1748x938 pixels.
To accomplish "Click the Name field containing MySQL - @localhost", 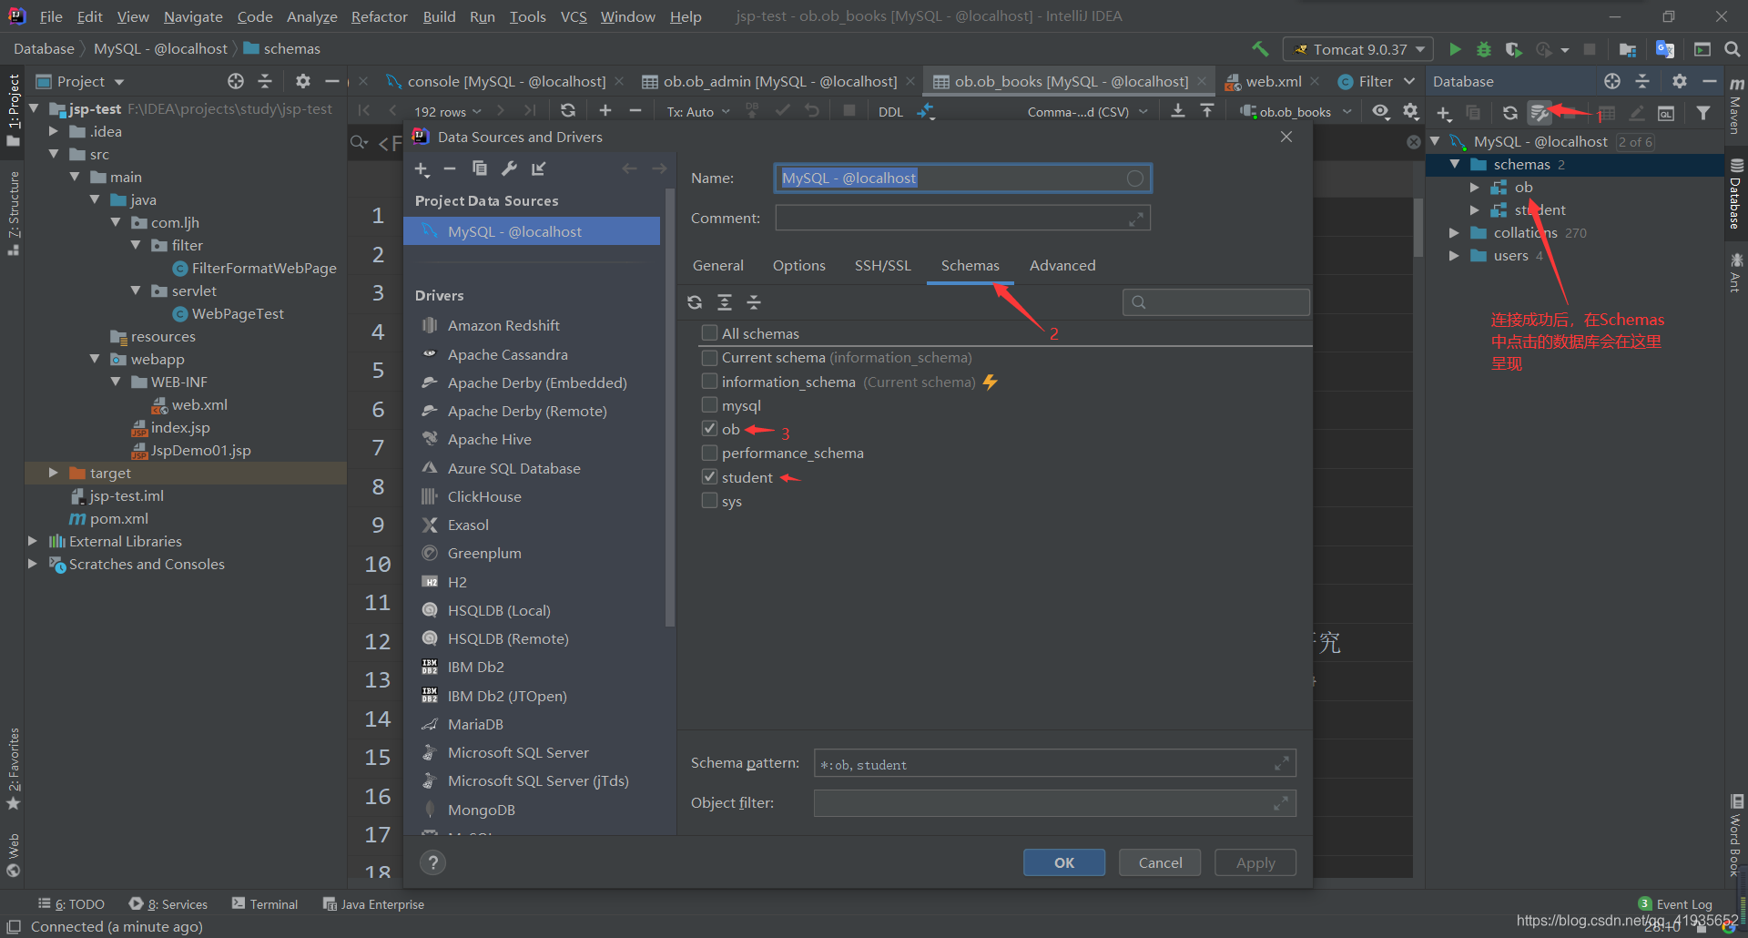I will tap(962, 178).
